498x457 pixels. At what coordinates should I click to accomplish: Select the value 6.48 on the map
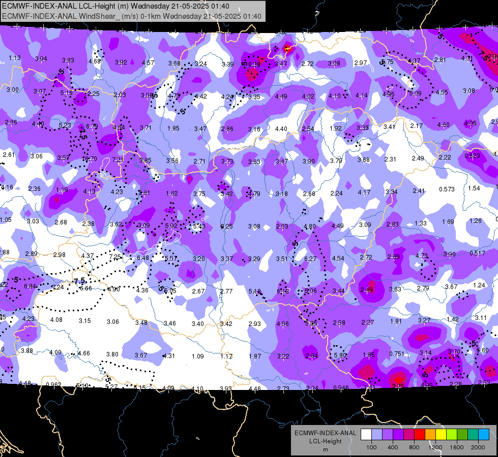(x=143, y=258)
